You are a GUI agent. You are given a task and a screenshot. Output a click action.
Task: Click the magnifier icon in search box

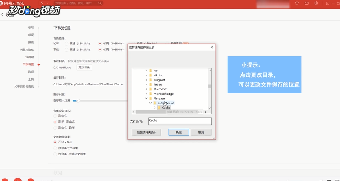coord(100,3)
